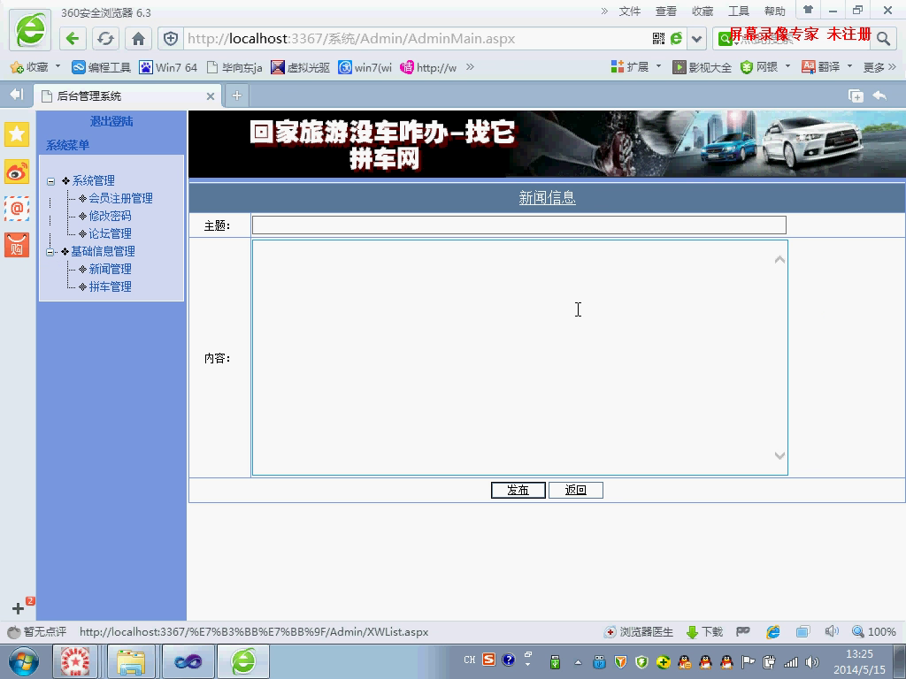Open the file explorer taskbar icon
The width and height of the screenshot is (906, 679).
[131, 661]
